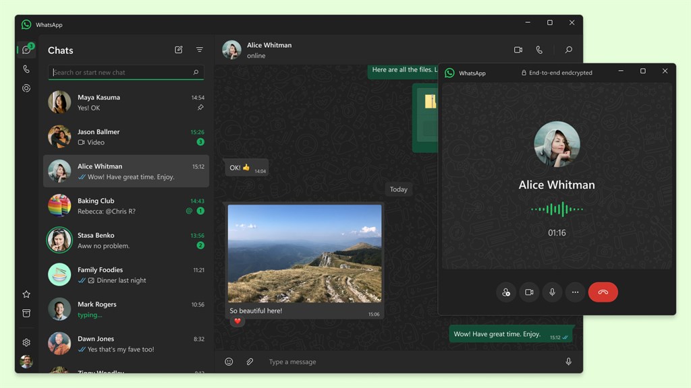
Task: Open the Stasa Benko chat
Action: [126, 240]
